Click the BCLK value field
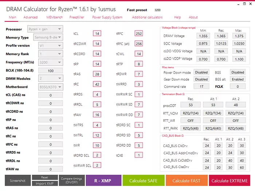 [x=51, y=71]
